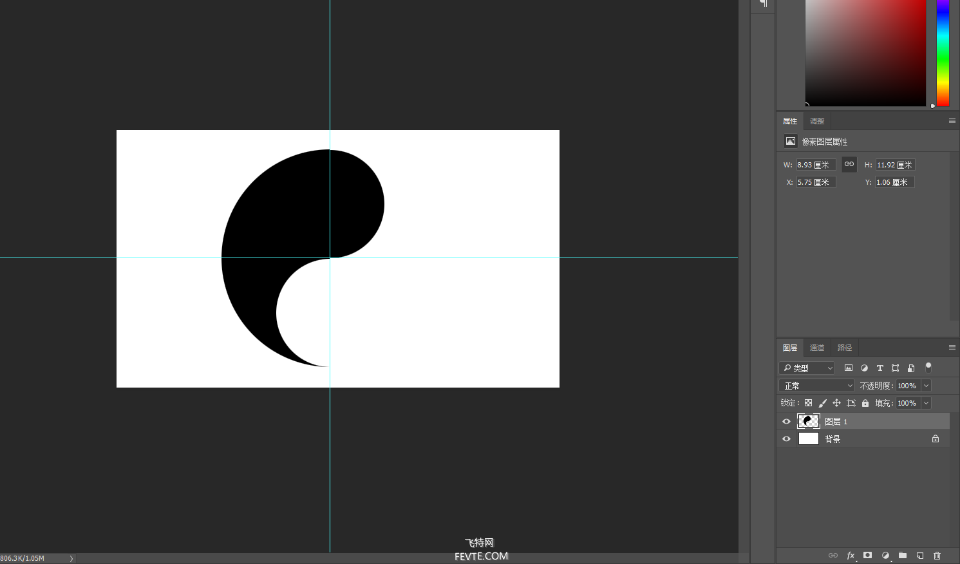Image resolution: width=960 pixels, height=564 pixels.
Task: Click the W width input field
Action: [x=816, y=165]
